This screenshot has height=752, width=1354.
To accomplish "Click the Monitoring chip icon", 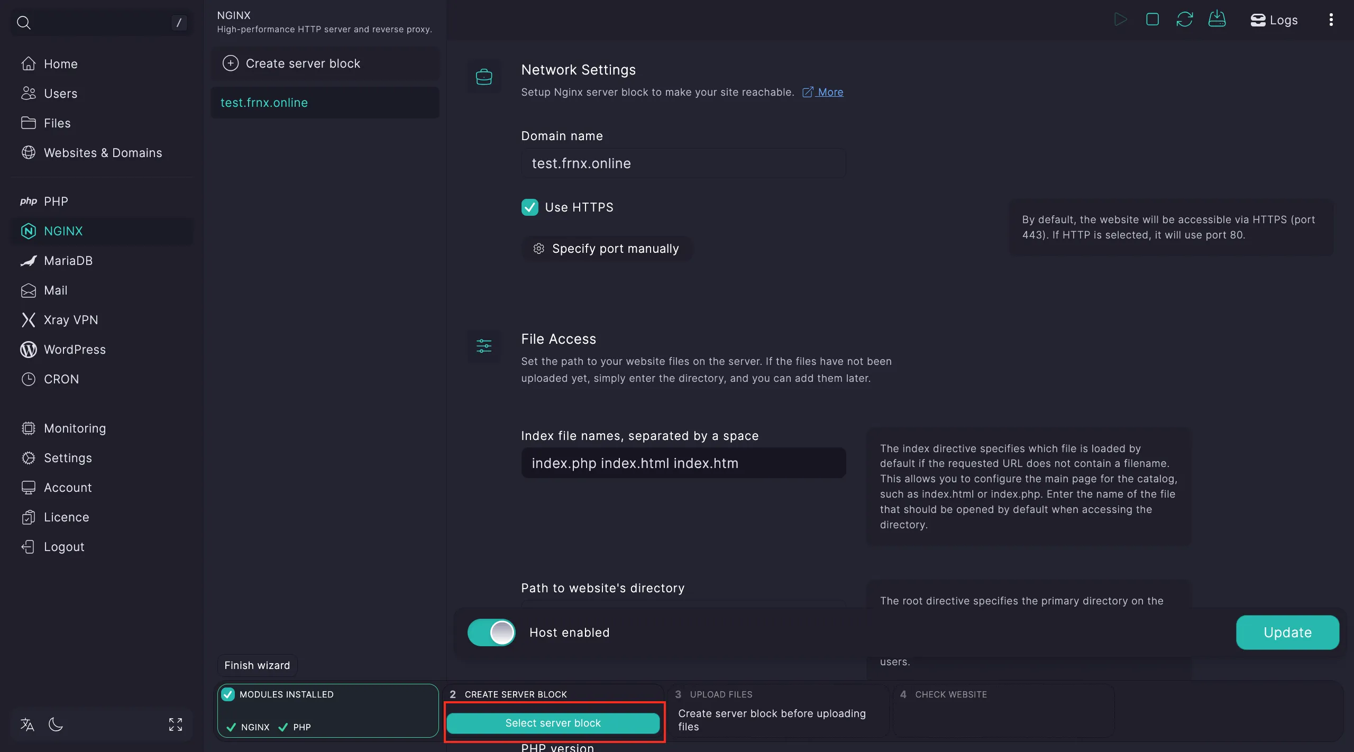I will (29, 428).
